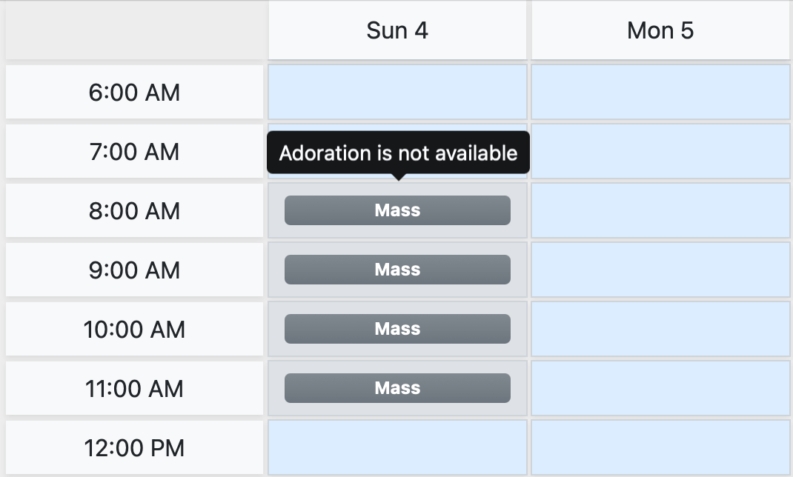This screenshot has width=793, height=477.
Task: Select the Monday 6:00 AM slot
Action: (660, 92)
